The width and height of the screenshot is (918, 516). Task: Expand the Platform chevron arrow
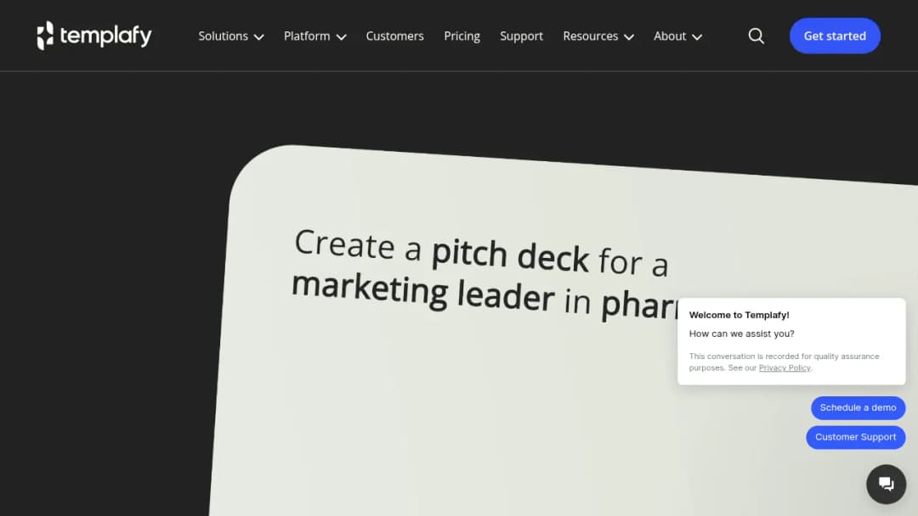coord(342,36)
